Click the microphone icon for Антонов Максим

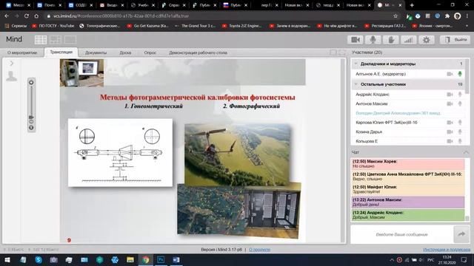pos(460,103)
